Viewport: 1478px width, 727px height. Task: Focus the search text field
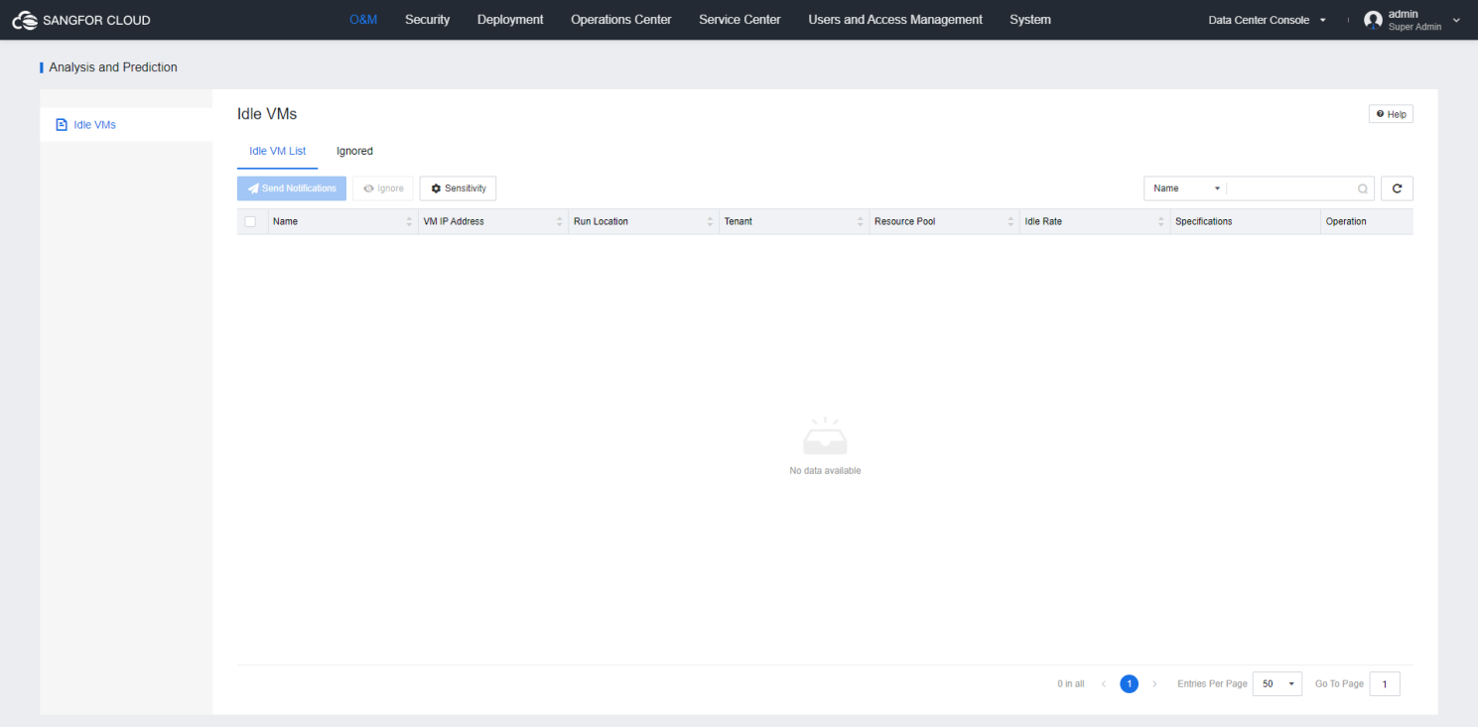pyautogui.click(x=1290, y=188)
